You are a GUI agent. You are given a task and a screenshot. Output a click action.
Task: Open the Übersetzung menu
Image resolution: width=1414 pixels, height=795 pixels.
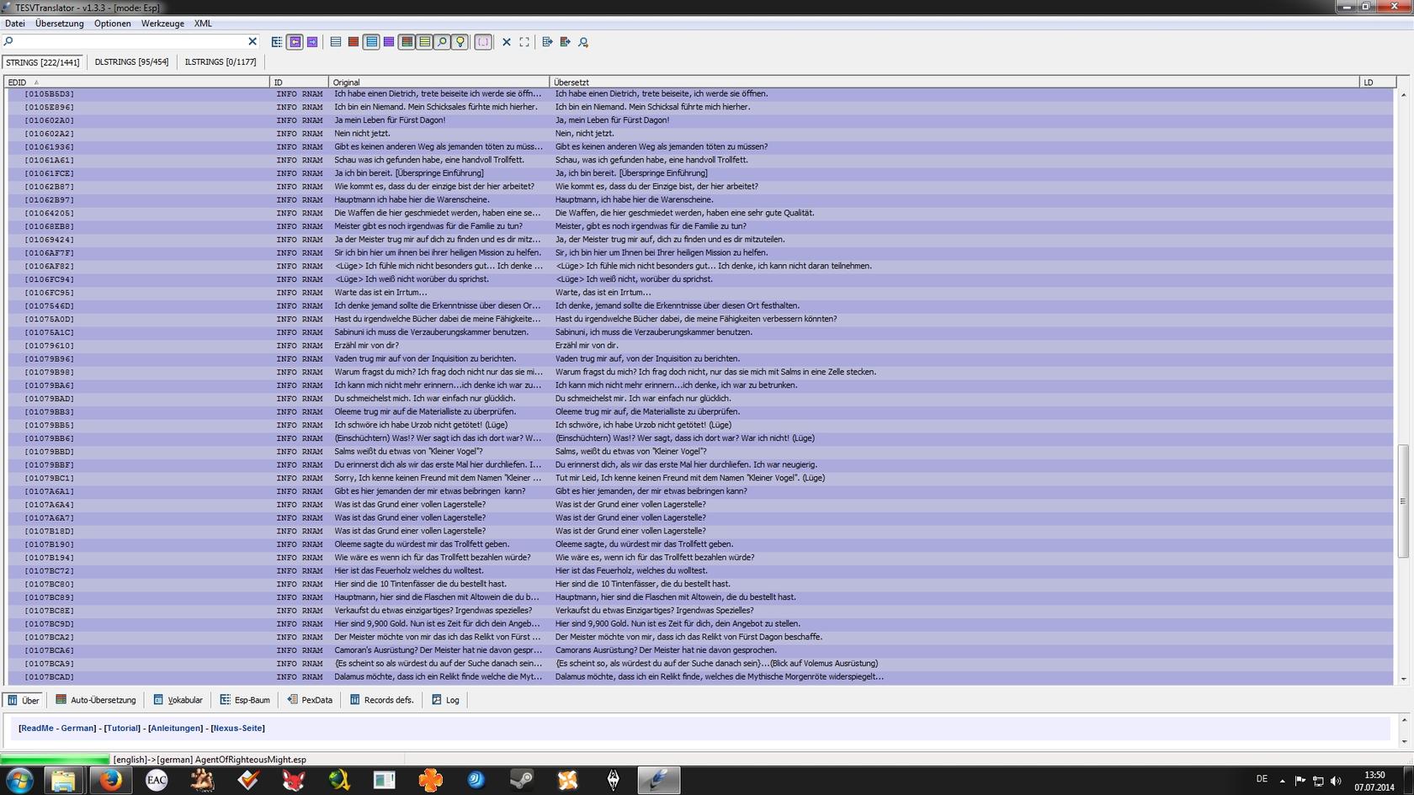pos(59,24)
